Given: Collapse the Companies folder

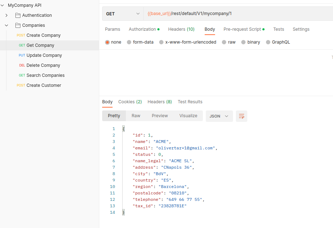Looking at the screenshot, I should pyautogui.click(x=6, y=25).
